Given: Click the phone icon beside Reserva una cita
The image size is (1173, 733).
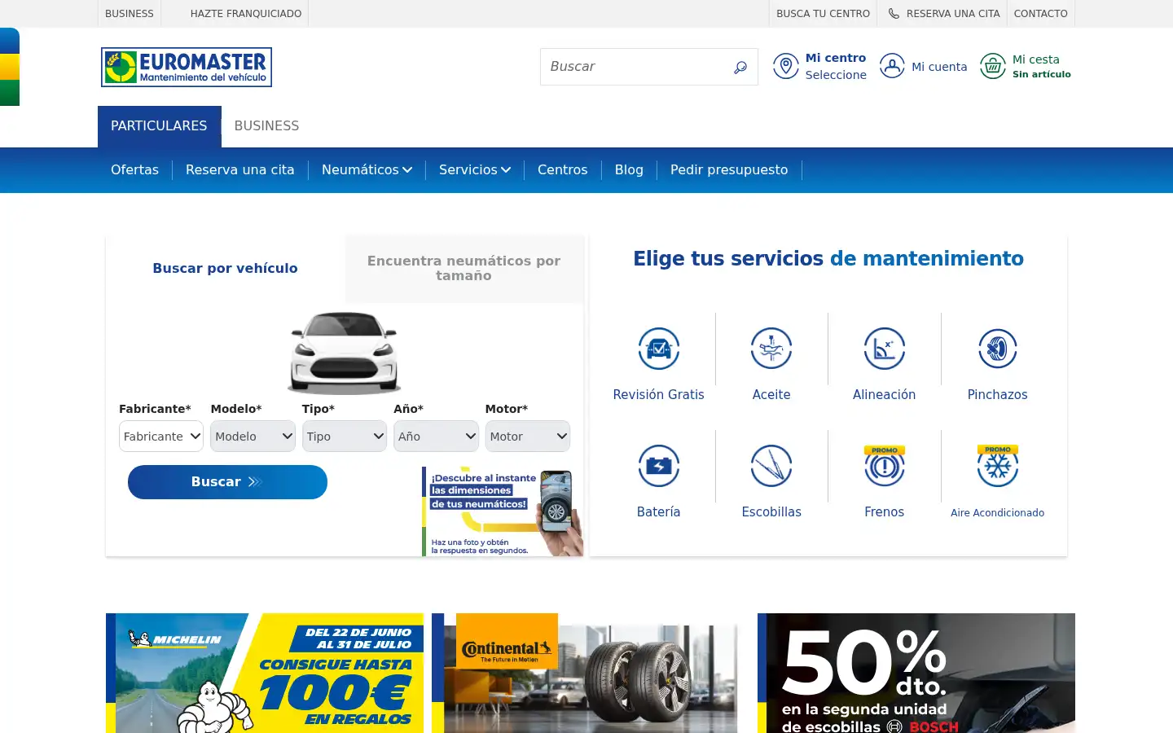Looking at the screenshot, I should pyautogui.click(x=894, y=14).
